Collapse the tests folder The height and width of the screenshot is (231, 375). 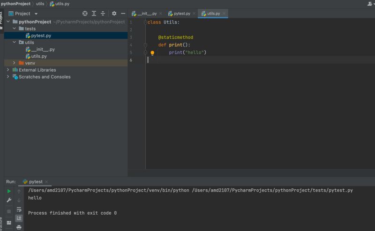[x=15, y=29]
